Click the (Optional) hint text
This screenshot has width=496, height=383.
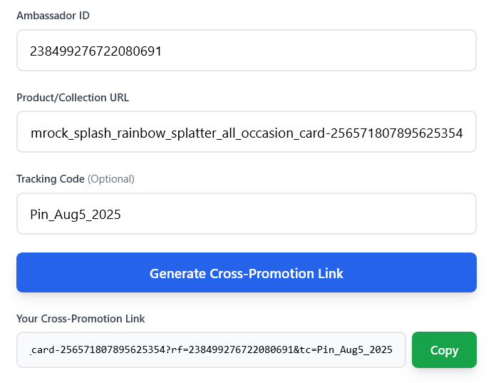(x=111, y=179)
